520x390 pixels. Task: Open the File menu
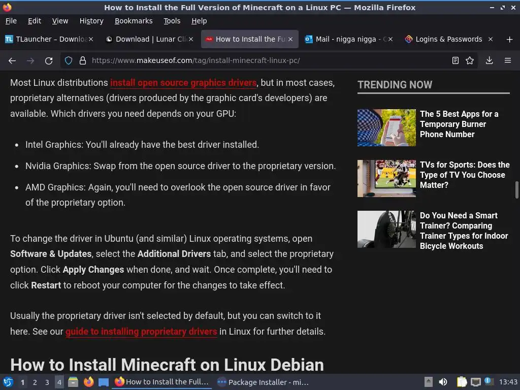(x=11, y=21)
